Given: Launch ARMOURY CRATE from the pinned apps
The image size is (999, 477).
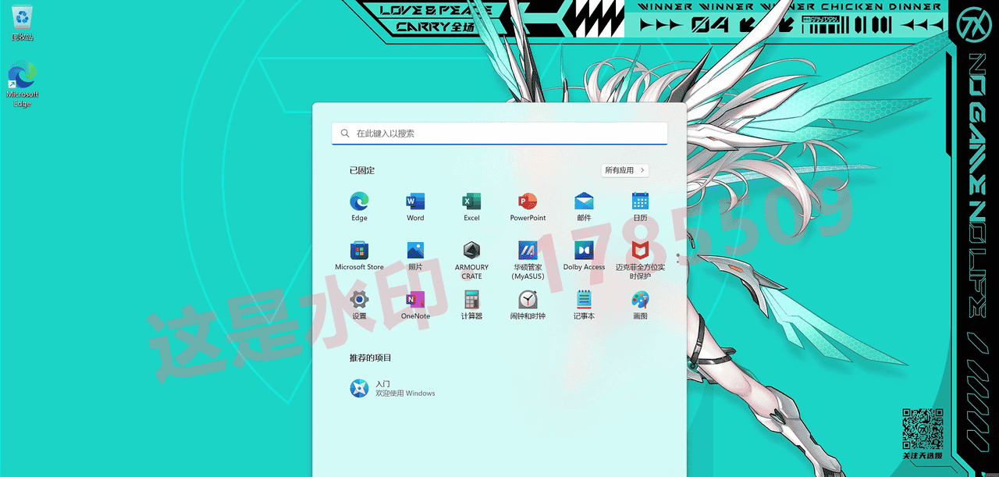Looking at the screenshot, I should pyautogui.click(x=471, y=251).
